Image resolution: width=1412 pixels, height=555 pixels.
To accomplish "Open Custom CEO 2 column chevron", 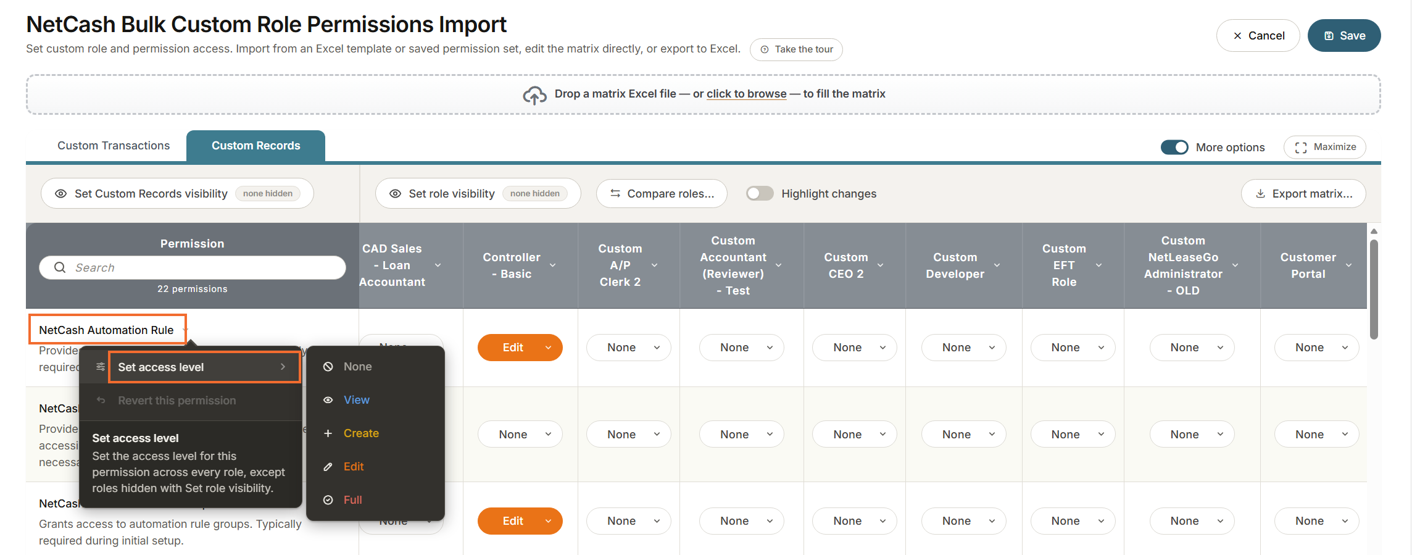I will (x=881, y=265).
